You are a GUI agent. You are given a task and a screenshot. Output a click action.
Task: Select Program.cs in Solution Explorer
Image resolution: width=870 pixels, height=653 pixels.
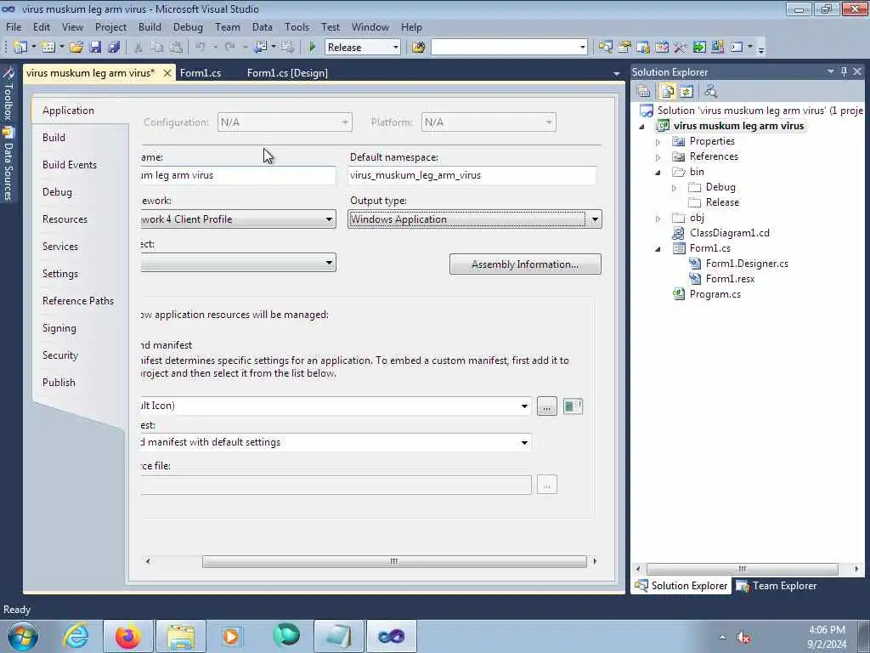[x=715, y=294]
